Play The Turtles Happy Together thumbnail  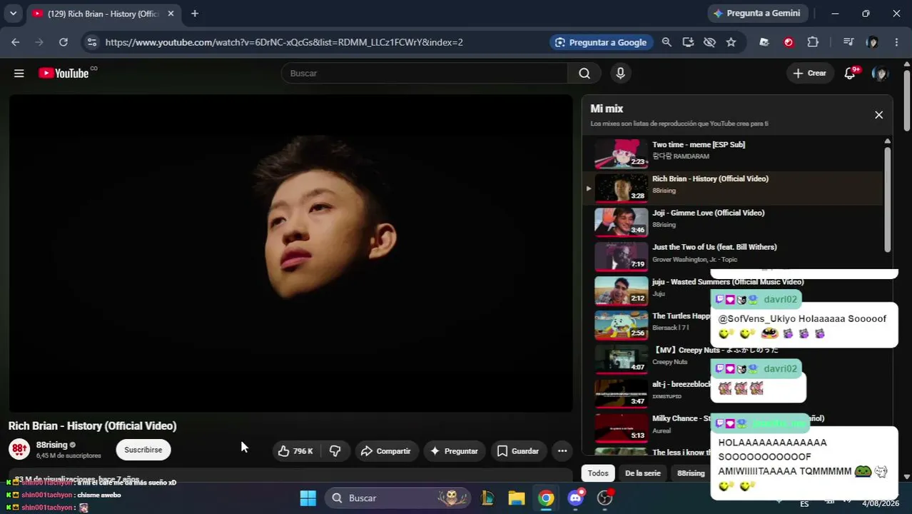(621, 324)
